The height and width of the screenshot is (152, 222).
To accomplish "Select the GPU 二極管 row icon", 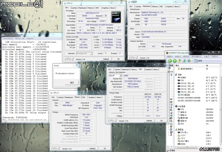I will [179, 95].
